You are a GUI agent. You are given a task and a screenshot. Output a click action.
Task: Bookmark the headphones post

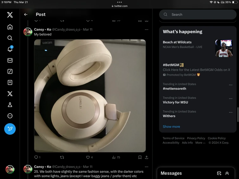140,157
